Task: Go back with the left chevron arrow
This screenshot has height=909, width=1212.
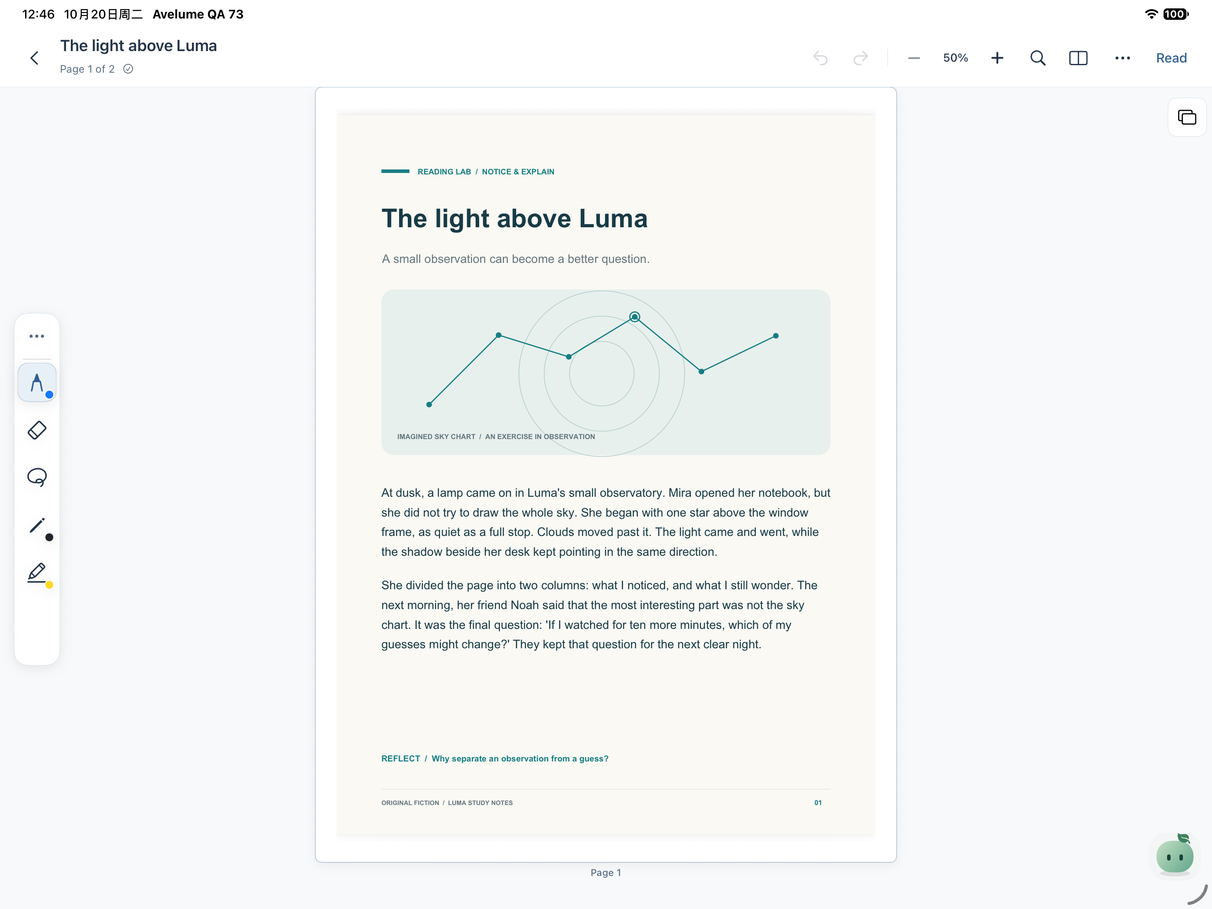Action: tap(34, 58)
